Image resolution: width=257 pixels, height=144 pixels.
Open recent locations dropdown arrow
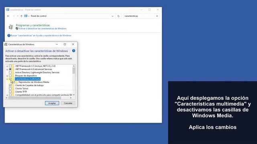coord(18,16)
